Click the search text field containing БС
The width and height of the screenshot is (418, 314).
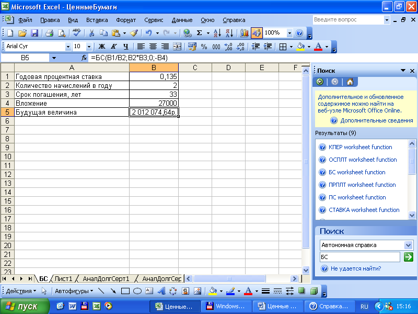click(x=360, y=257)
